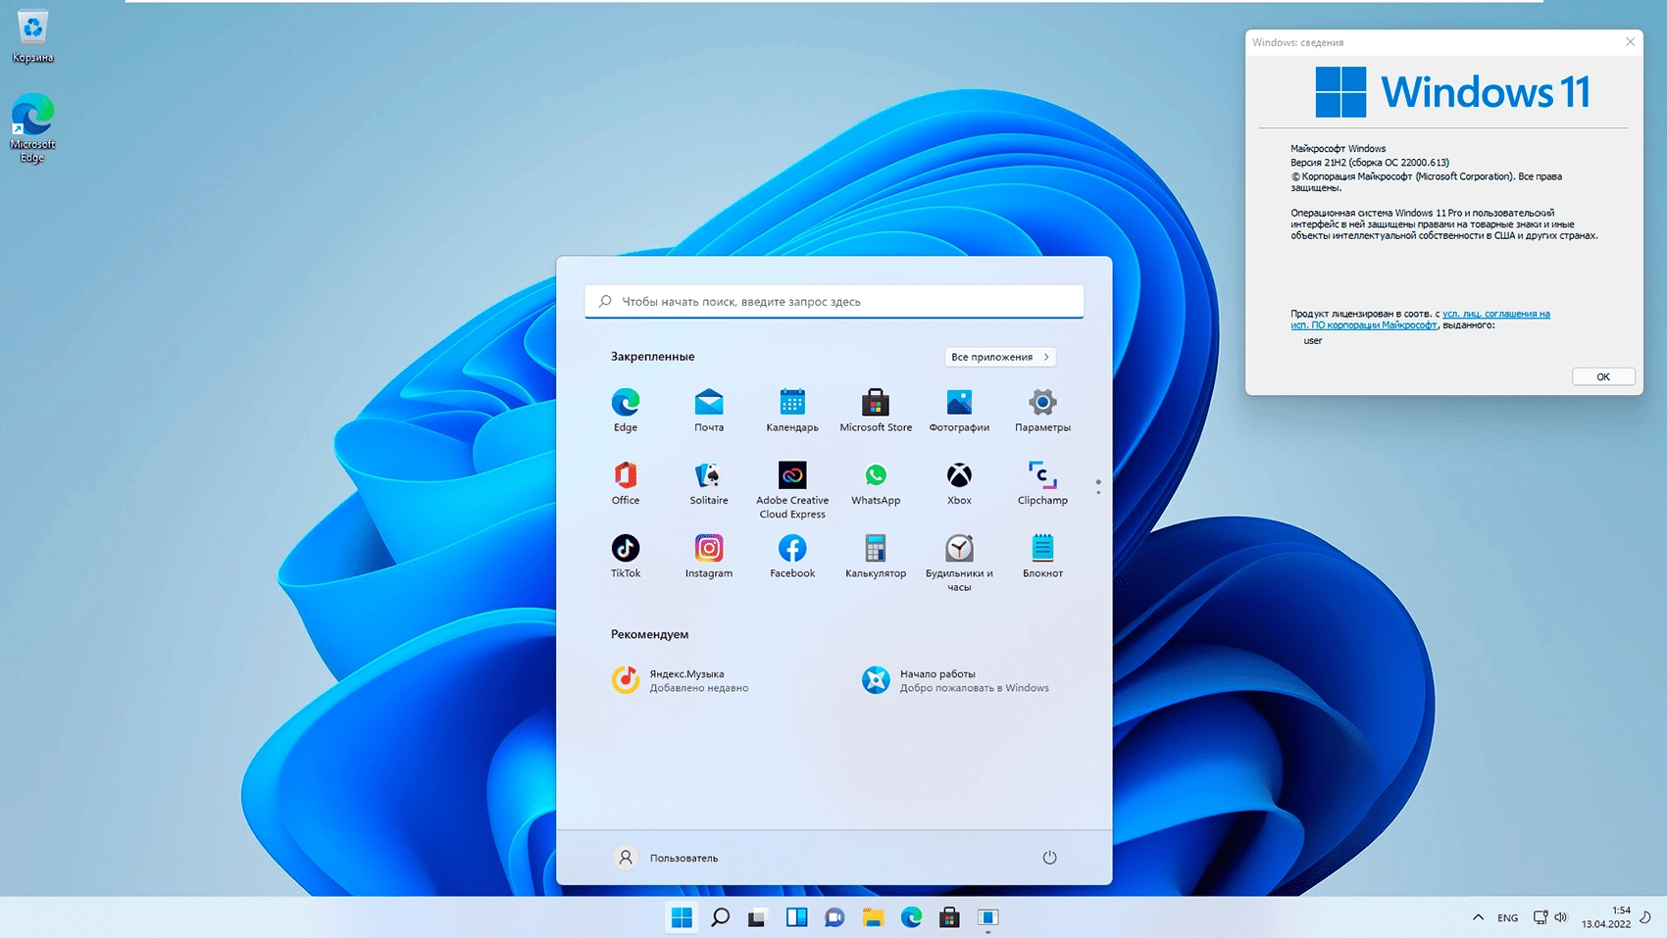
Task: Open network and volume quick settings
Action: point(1550,917)
